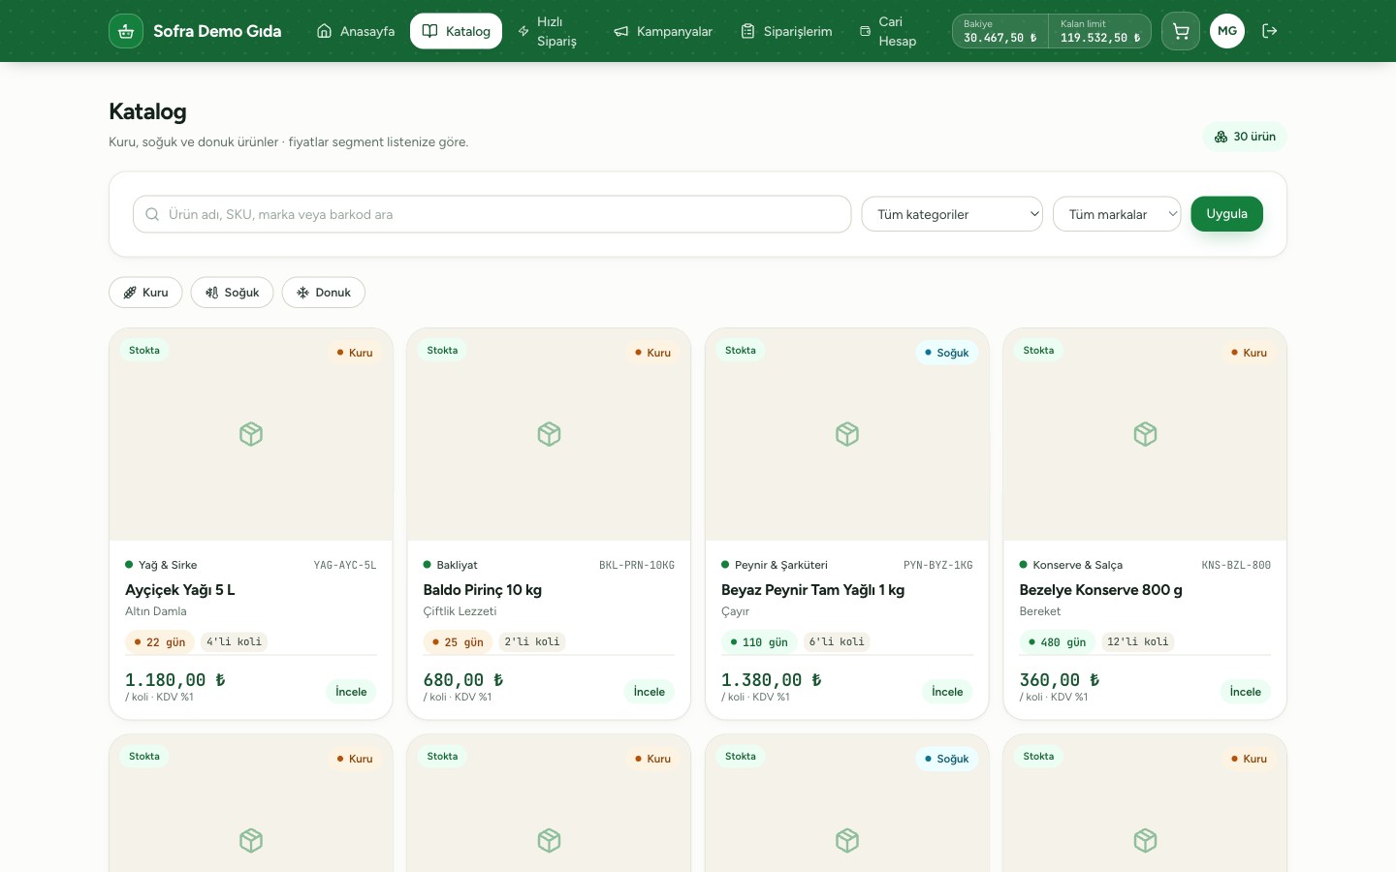Click the 30 ürün count badge

coord(1245,137)
